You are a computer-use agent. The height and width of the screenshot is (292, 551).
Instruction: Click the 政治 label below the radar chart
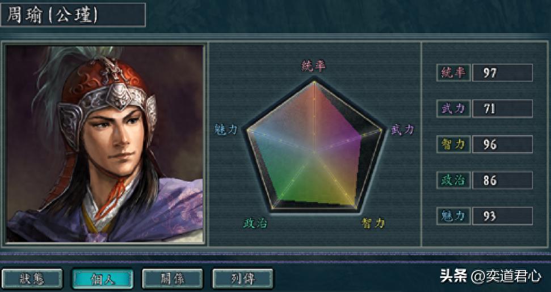point(255,223)
